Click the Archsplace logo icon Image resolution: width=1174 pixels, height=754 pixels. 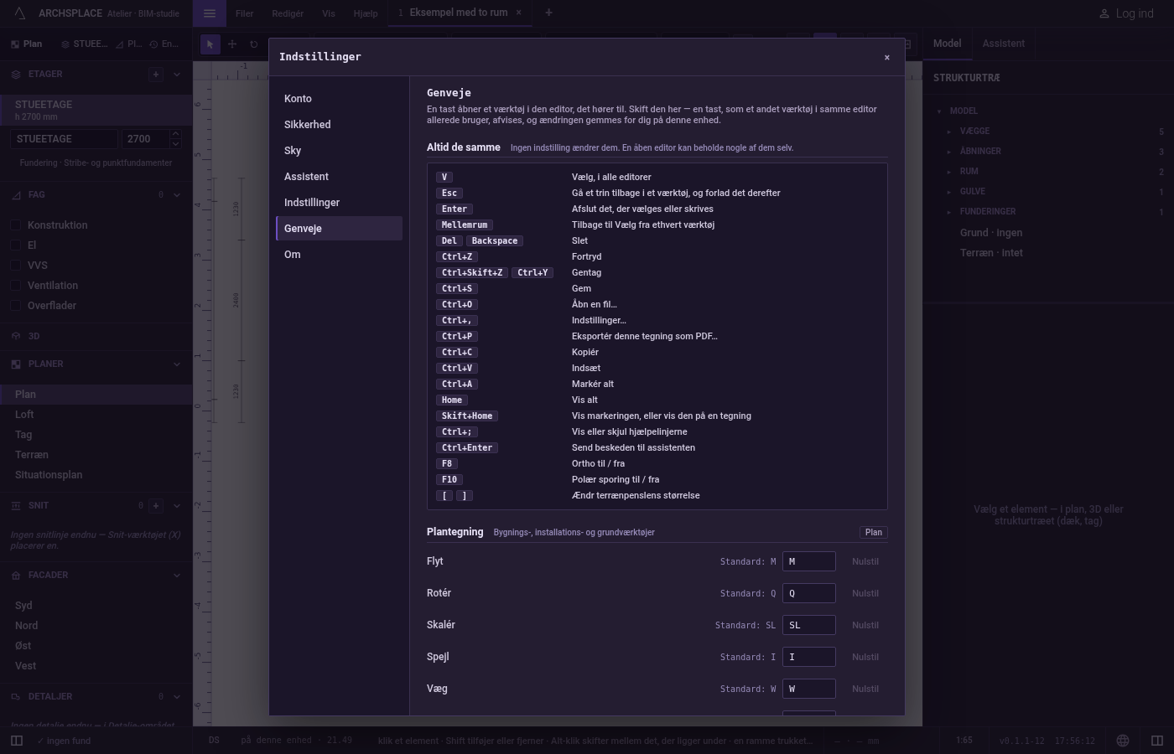pyautogui.click(x=20, y=13)
